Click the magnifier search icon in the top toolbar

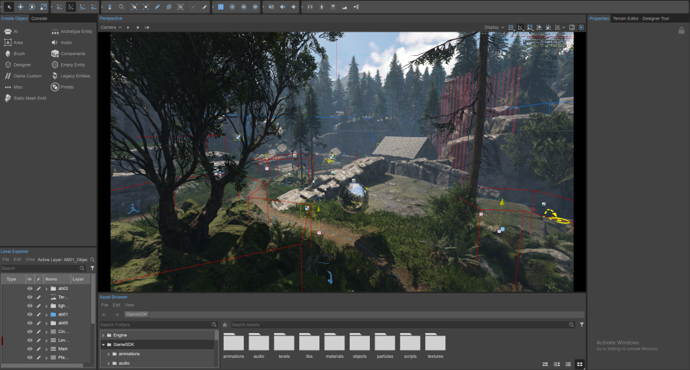tap(121, 7)
